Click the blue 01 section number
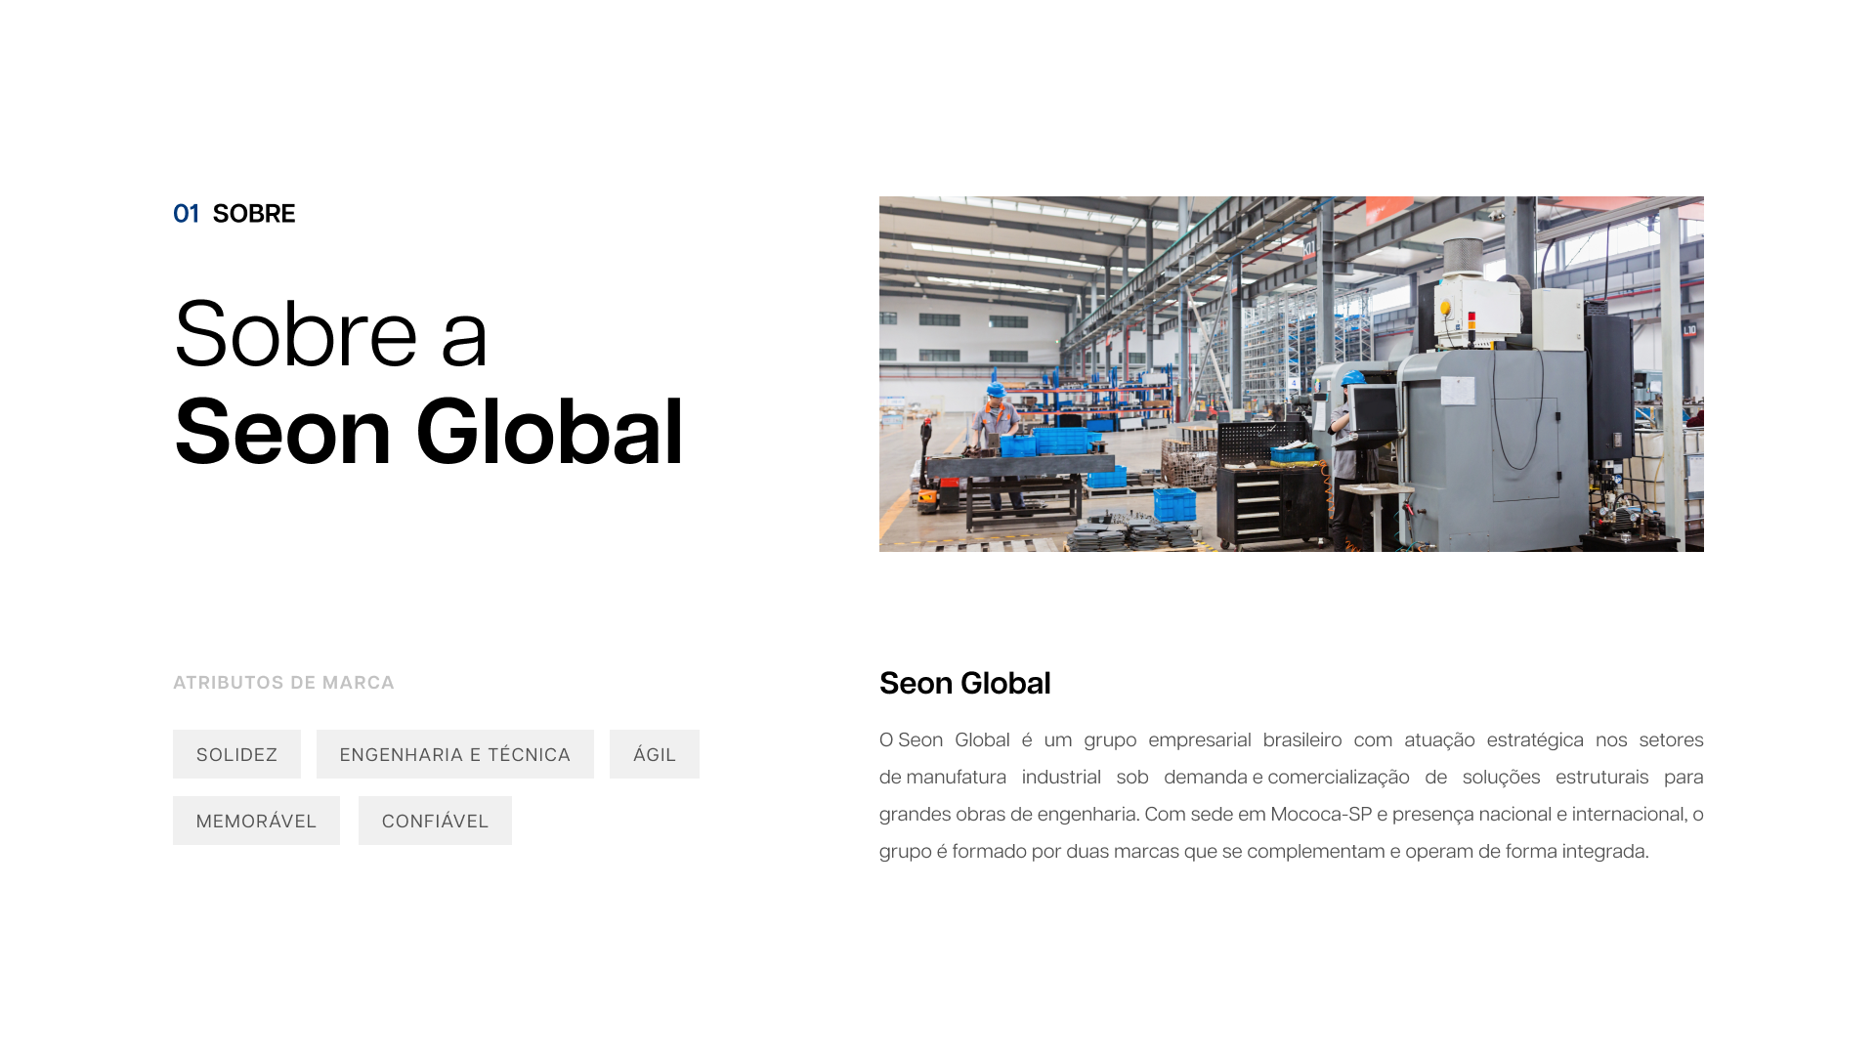The width and height of the screenshot is (1876, 1055). click(x=186, y=214)
